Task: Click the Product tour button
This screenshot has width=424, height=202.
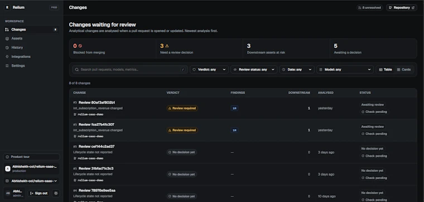Action: [31, 157]
